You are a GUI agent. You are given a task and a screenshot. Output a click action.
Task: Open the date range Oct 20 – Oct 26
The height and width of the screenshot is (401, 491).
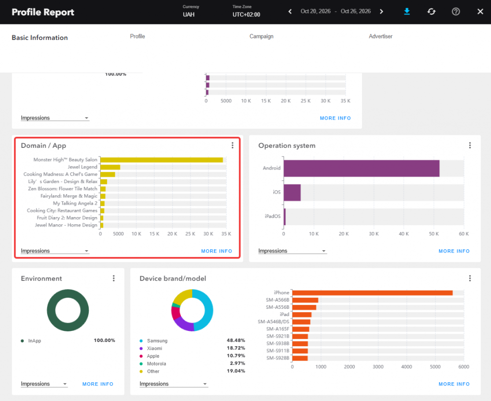tap(335, 12)
